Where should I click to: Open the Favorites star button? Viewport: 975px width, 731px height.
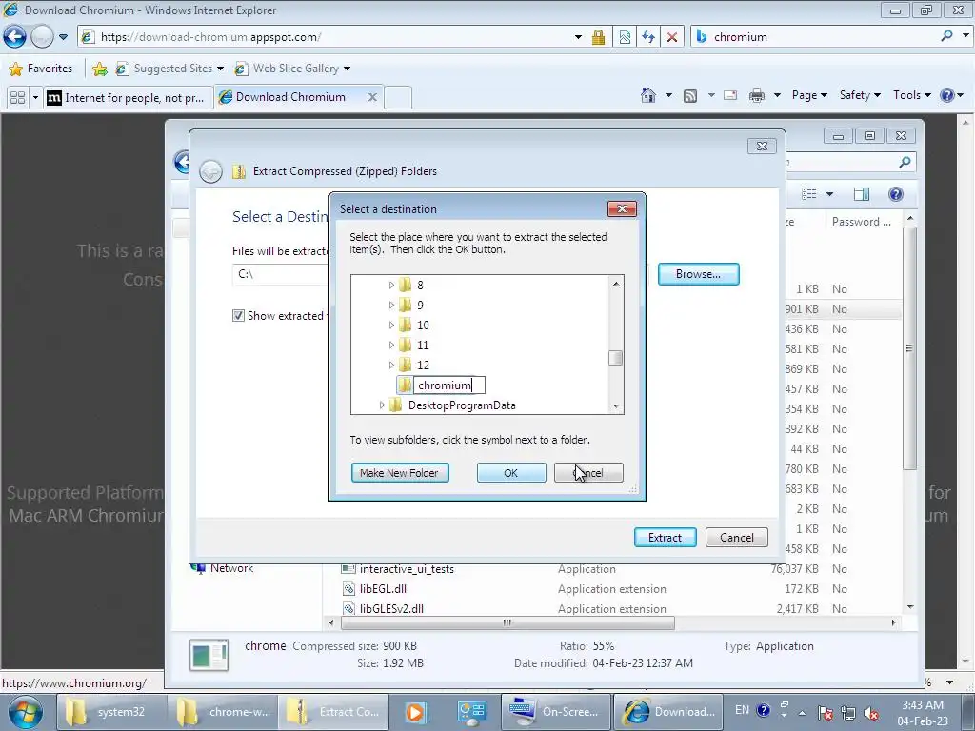point(42,69)
